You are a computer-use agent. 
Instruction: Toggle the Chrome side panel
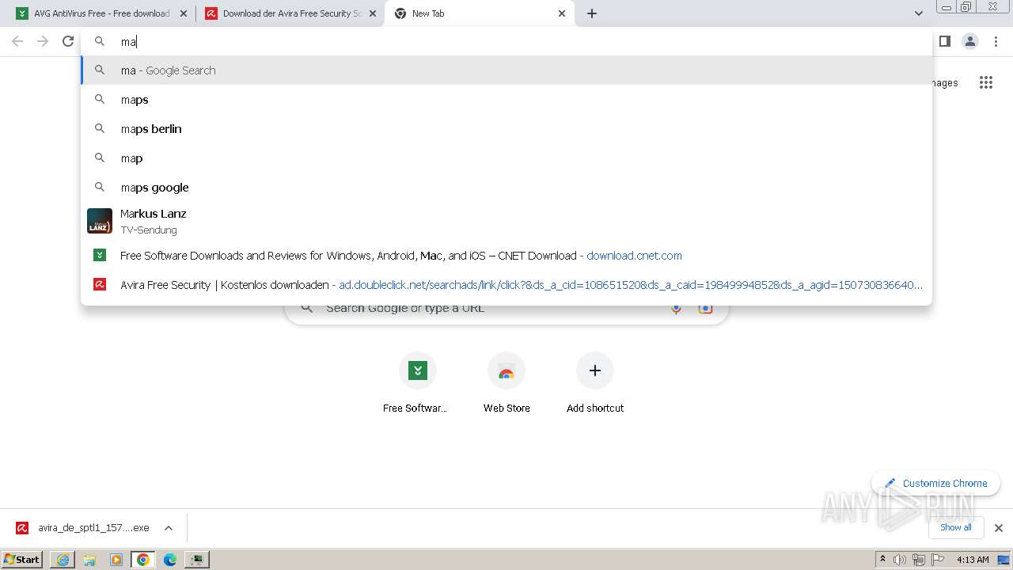coord(944,41)
